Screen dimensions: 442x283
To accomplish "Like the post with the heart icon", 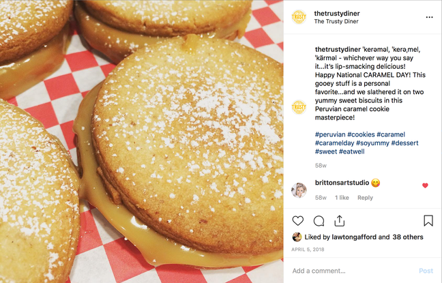I will pos(298,221).
